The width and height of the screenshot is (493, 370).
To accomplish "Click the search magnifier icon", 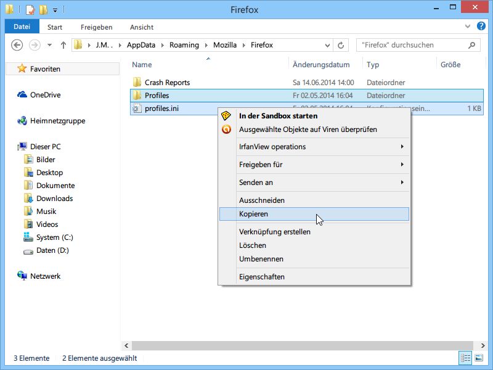I will (471, 45).
